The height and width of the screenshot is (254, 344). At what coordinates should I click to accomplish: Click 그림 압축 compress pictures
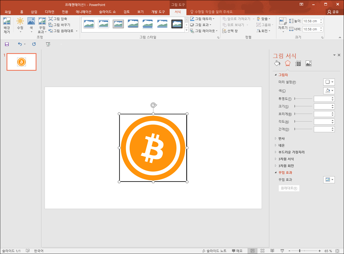coord(58,19)
